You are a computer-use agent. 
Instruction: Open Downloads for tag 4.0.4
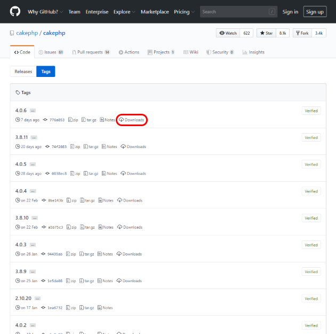pyautogui.click(x=132, y=200)
